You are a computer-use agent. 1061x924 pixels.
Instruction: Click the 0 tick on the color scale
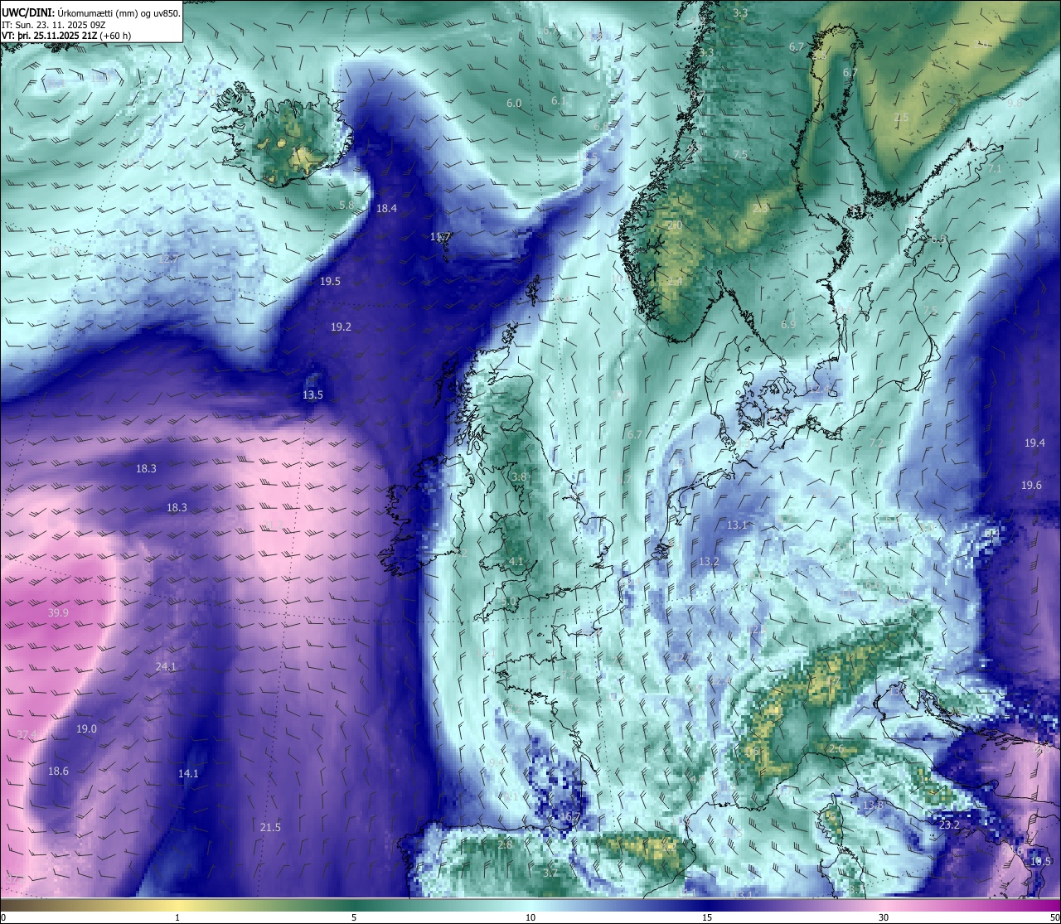coord(2,917)
